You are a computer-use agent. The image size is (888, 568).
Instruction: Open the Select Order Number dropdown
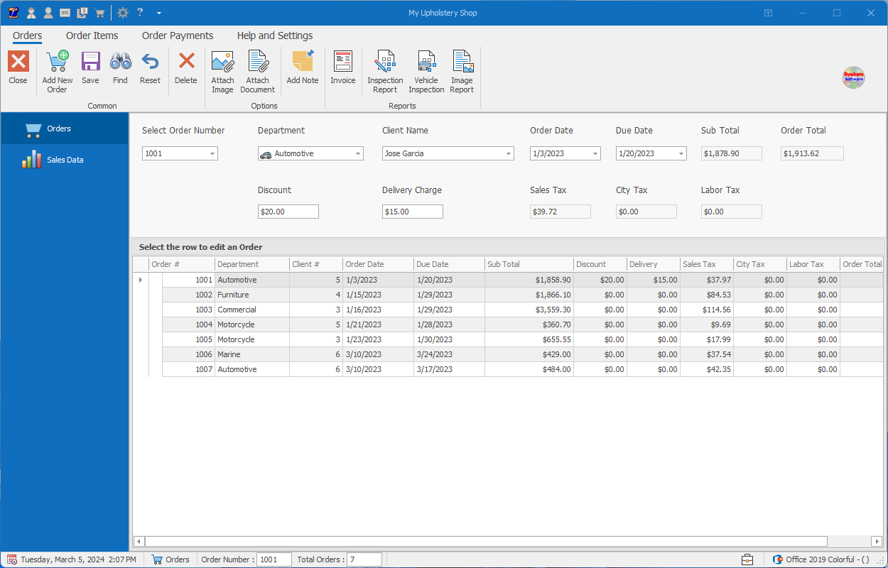coord(211,153)
